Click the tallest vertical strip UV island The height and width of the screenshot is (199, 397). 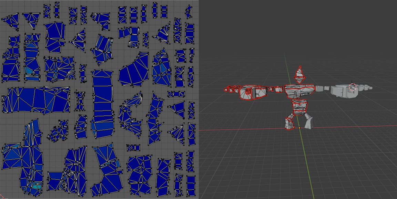pyautogui.click(x=102, y=104)
